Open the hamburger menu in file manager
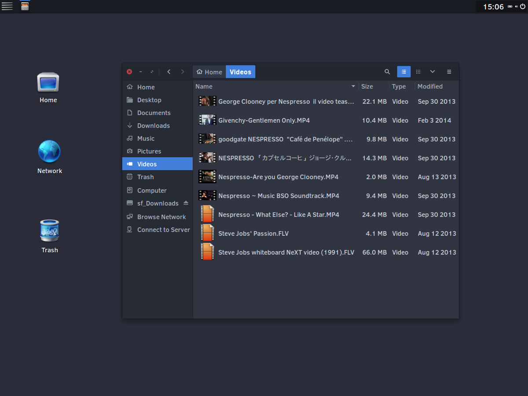This screenshot has height=396, width=528. click(x=449, y=72)
